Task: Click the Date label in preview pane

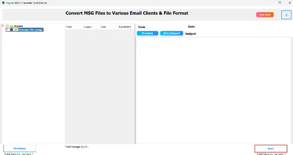Action: (191, 26)
